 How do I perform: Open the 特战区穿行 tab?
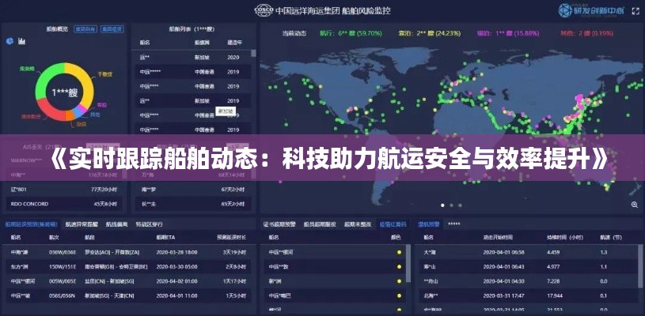pyautogui.click(x=149, y=224)
